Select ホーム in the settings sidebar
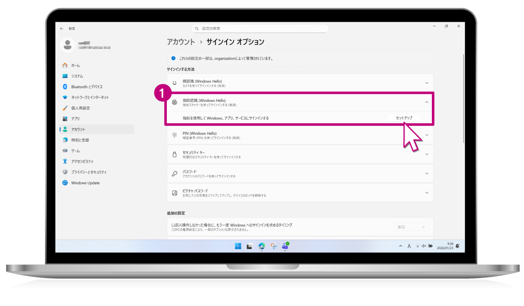This screenshot has width=524, height=306. pyautogui.click(x=75, y=65)
